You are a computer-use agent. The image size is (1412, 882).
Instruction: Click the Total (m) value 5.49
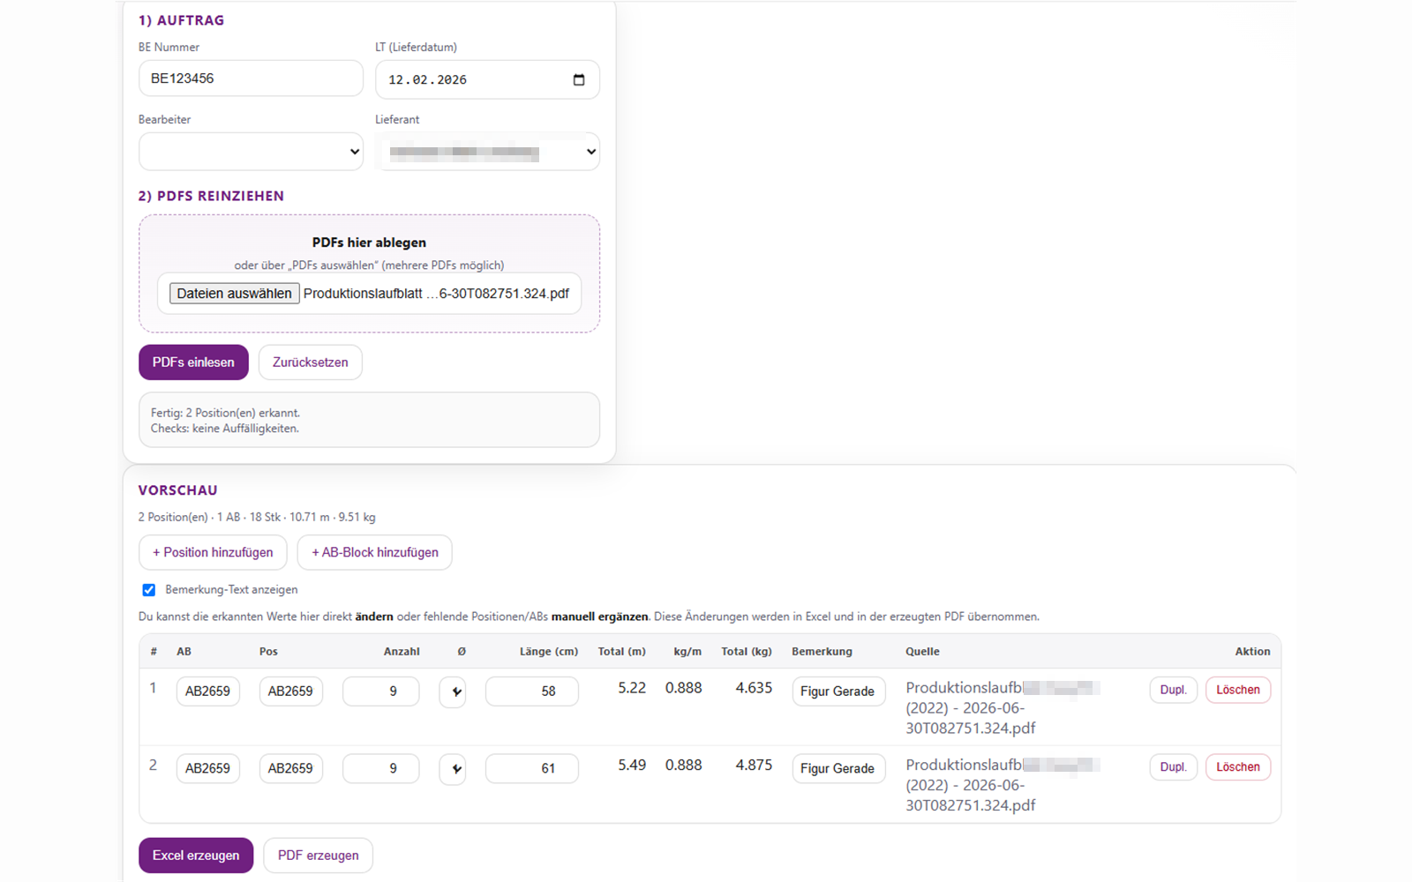coord(632,765)
